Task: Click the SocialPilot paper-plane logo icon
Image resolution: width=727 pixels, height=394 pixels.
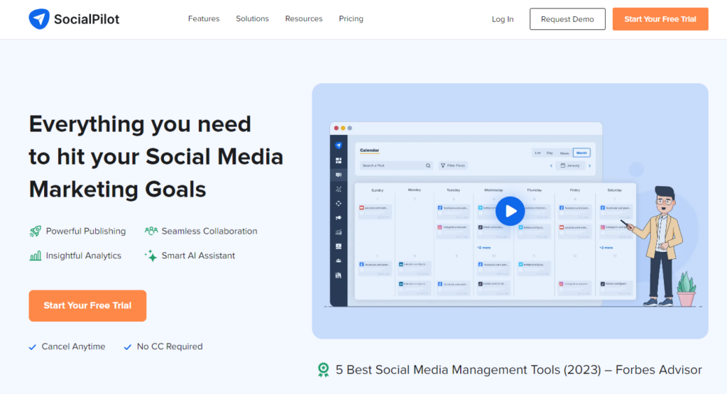Action: click(39, 19)
